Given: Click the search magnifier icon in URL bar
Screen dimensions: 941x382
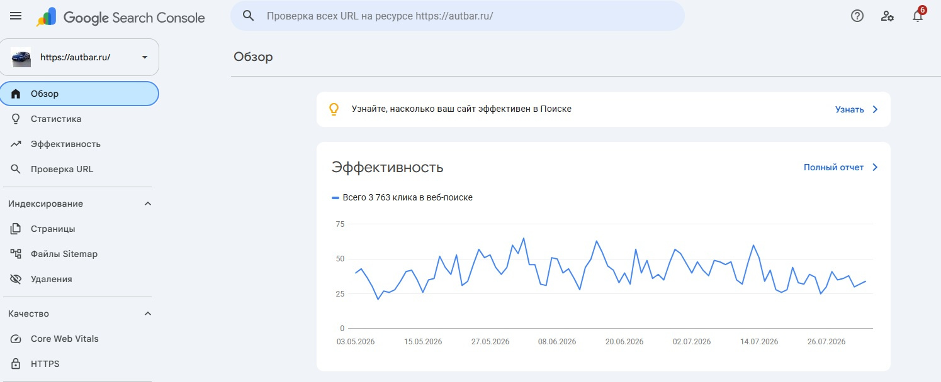Looking at the screenshot, I should coord(249,16).
